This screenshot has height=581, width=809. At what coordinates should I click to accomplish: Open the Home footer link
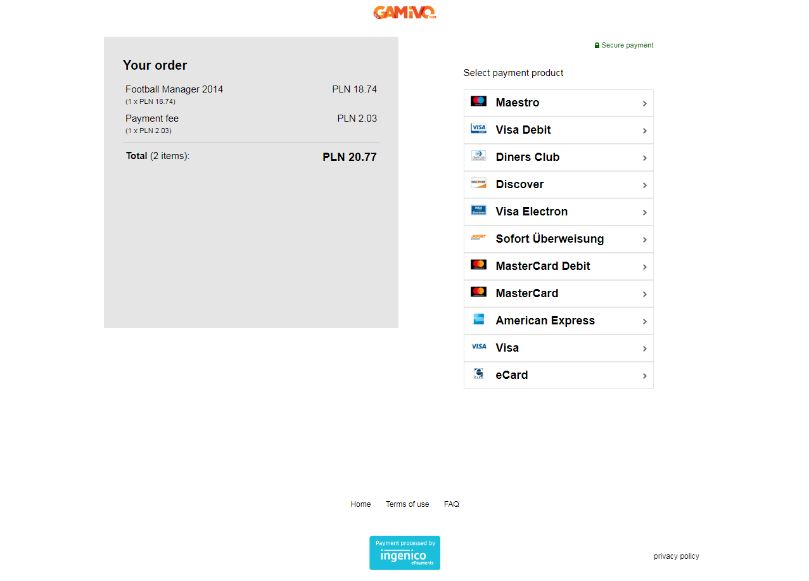click(360, 504)
